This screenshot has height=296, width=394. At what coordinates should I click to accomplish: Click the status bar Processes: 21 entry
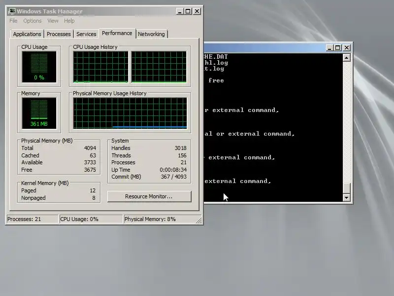coord(33,219)
